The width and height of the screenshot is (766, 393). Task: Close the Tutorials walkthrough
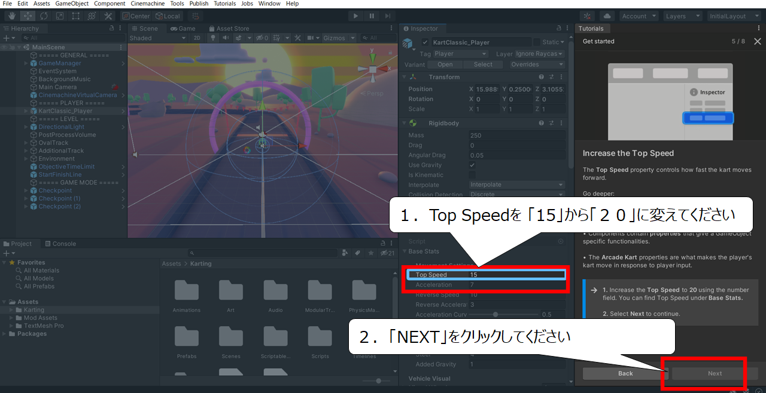click(x=757, y=41)
